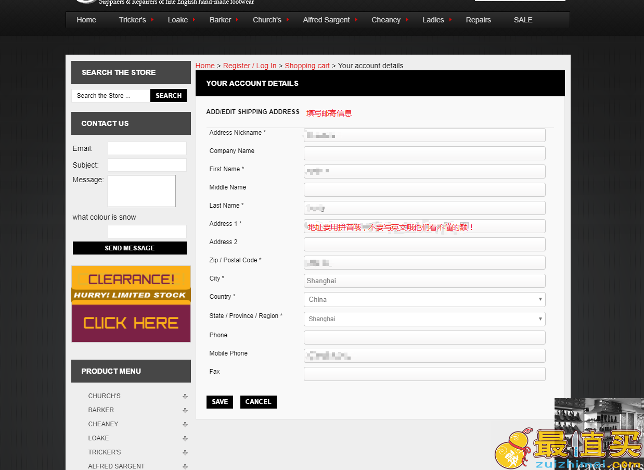Focus the contact Subject field
This screenshot has width=644, height=470.
(147, 165)
